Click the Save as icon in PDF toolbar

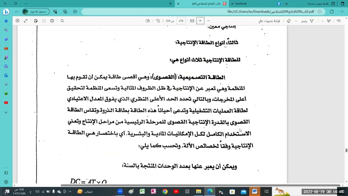(36, 21)
